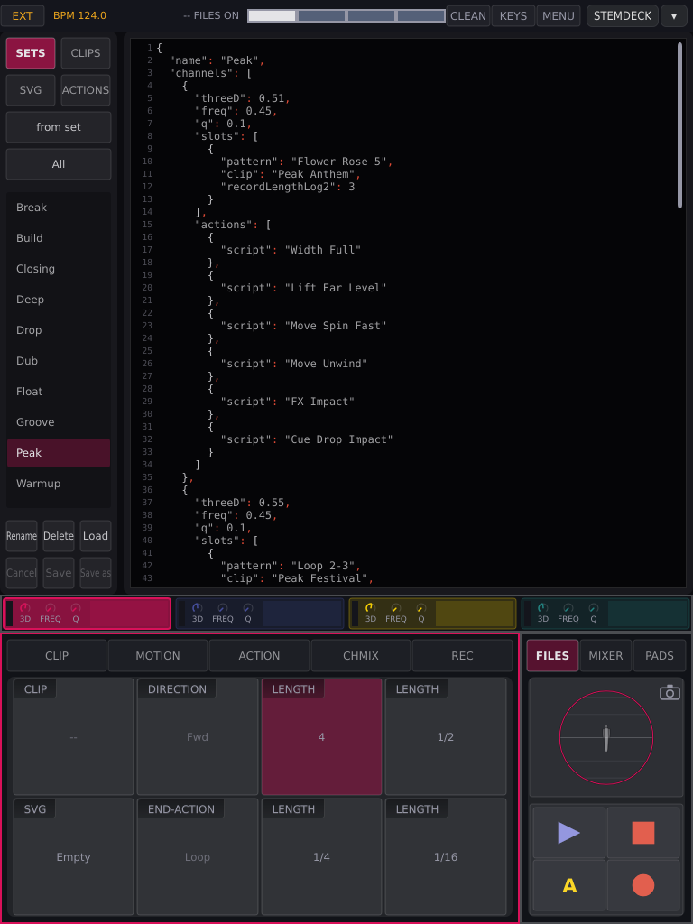The height and width of the screenshot is (924, 693).
Task: Click the STEMDECK button
Action: [x=623, y=16]
